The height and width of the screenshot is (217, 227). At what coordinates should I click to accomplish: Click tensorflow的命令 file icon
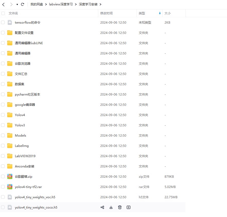[10, 22]
